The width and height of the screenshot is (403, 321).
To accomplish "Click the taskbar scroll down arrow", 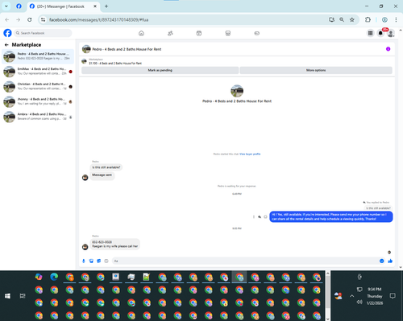I will [x=328, y=319].
